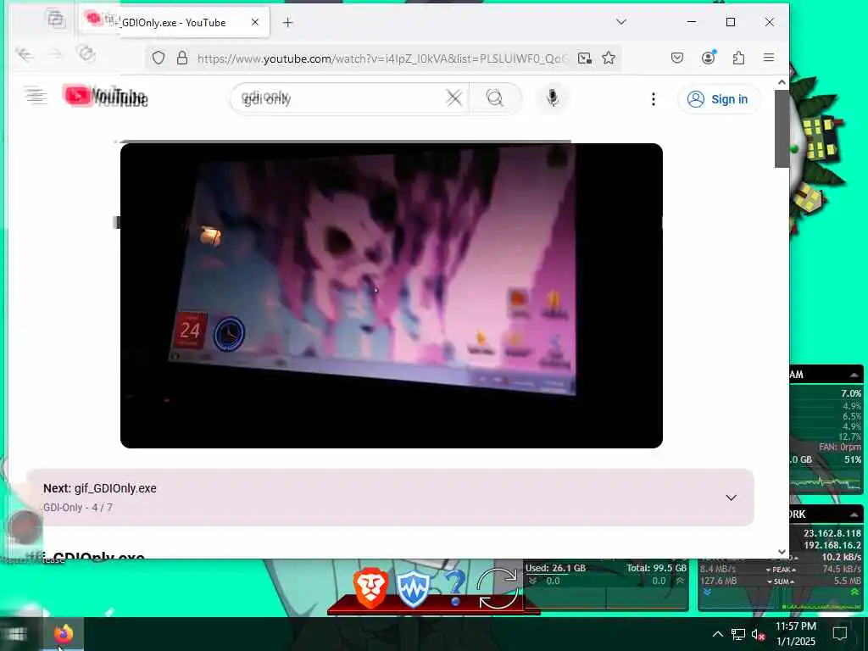Go to YouTube home via logo
Viewport: 868px width, 651px height.
tap(106, 97)
